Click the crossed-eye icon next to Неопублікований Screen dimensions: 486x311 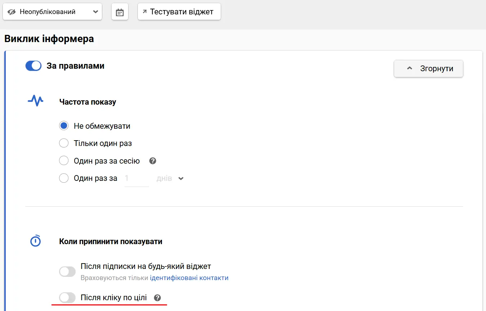pyautogui.click(x=12, y=11)
